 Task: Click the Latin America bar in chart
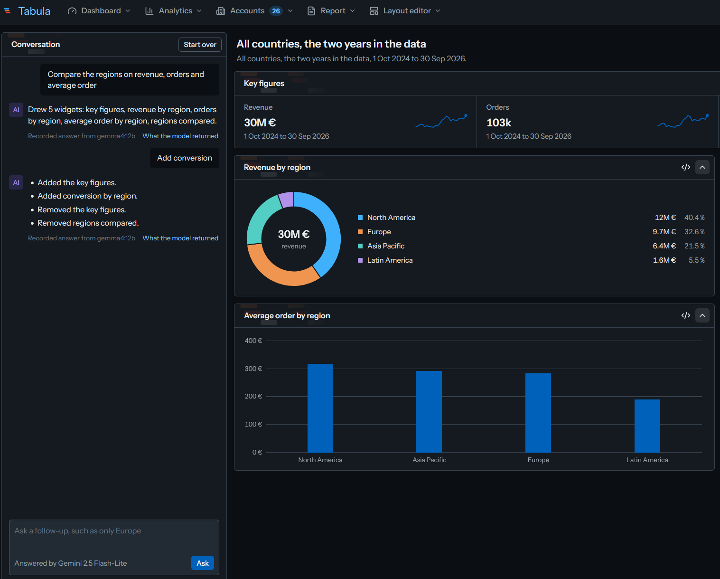coord(647,426)
